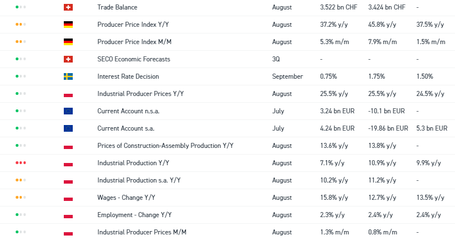Image resolution: width=455 pixels, height=240 pixels.
Task: Select the SECO Economic Forecasts row
Action: [x=134, y=59]
